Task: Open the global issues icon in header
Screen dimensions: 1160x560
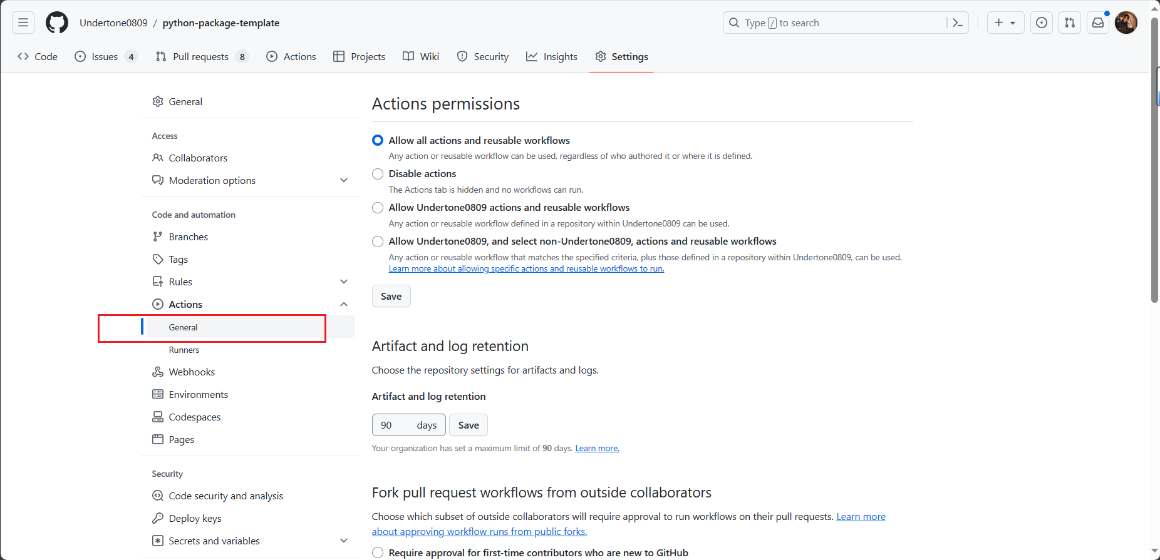Action: coord(1042,23)
